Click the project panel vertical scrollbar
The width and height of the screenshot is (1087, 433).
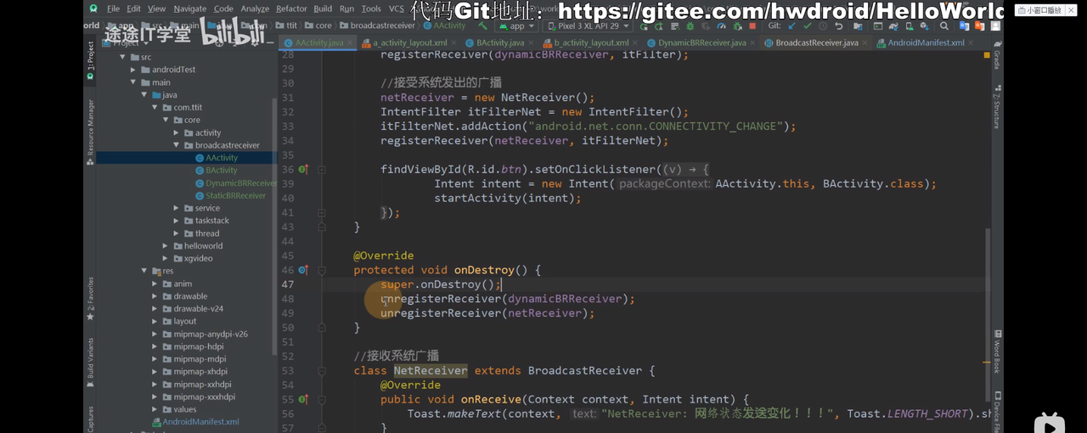click(273, 225)
